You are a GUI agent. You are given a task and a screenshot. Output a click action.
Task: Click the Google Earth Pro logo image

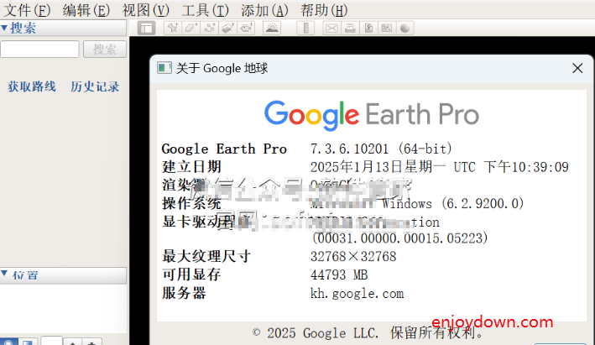tap(372, 115)
